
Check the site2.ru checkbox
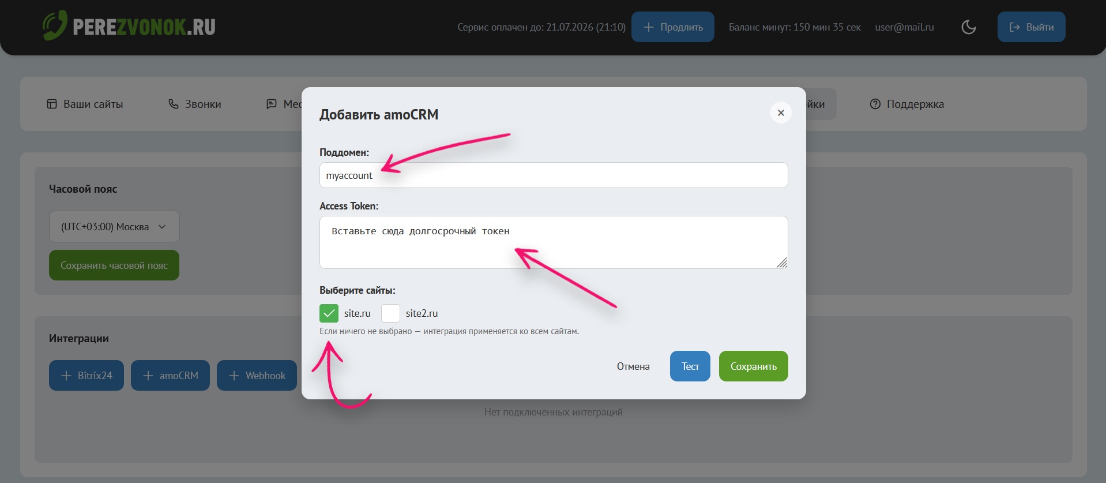tap(390, 313)
